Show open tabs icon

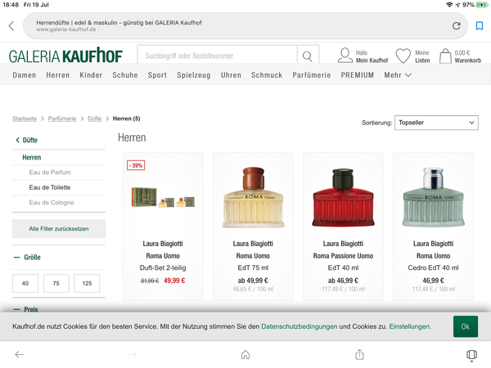(471, 355)
